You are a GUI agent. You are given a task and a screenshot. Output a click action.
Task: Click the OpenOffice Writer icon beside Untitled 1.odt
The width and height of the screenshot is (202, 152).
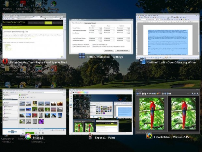coord(143,61)
